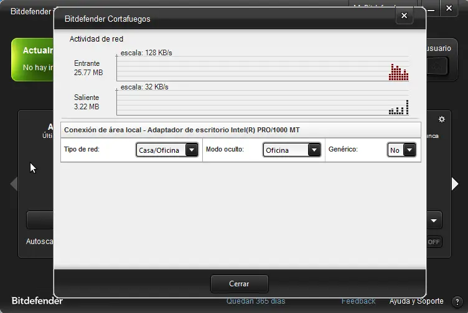The width and height of the screenshot is (468, 313).
Task: Click the Conexión de área local adapter header
Action: pyautogui.click(x=241, y=130)
